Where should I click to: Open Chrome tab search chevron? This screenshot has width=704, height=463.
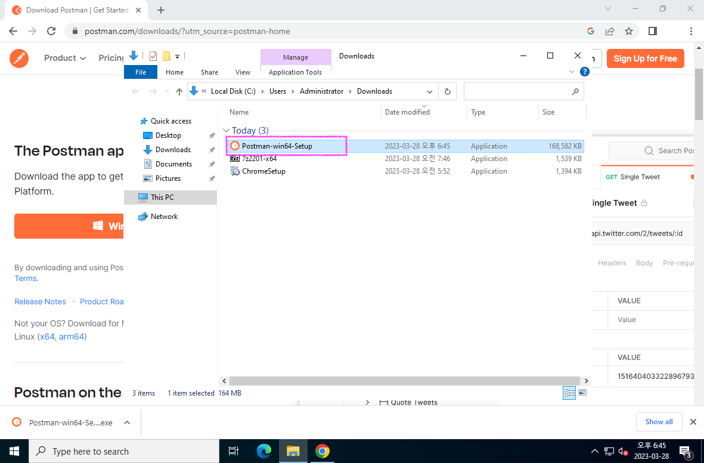coord(608,8)
